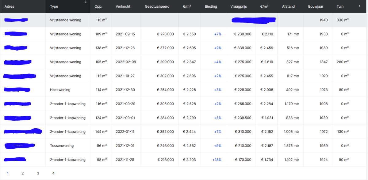The width and height of the screenshot is (368, 180).
Task: Select the Hoekwoning row
Action: pos(60,90)
